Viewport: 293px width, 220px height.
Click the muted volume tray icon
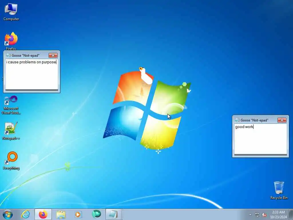[264, 215]
